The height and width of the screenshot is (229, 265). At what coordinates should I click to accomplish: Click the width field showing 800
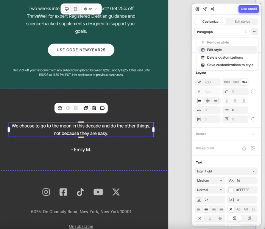[207, 82]
